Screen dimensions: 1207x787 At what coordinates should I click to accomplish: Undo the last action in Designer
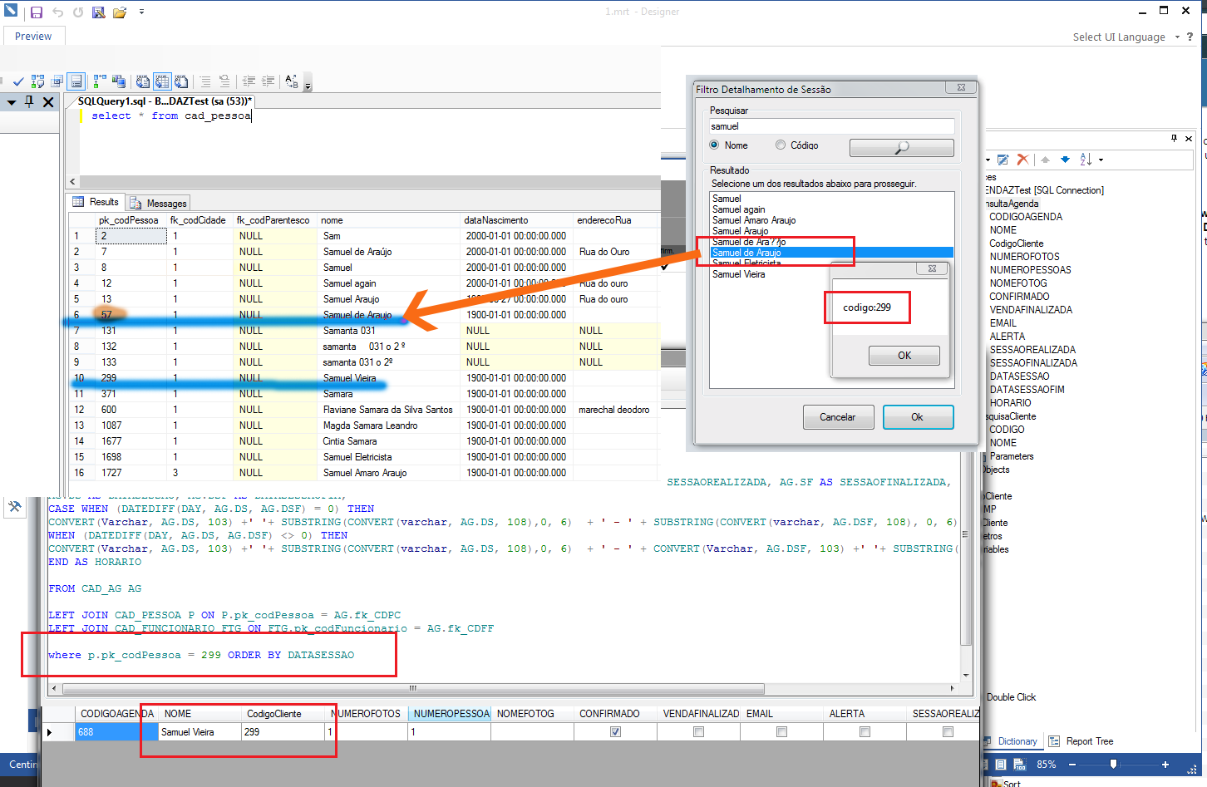(57, 12)
